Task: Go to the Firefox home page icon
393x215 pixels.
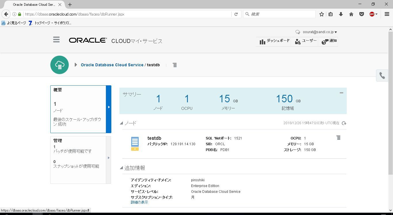Action: click(351, 14)
